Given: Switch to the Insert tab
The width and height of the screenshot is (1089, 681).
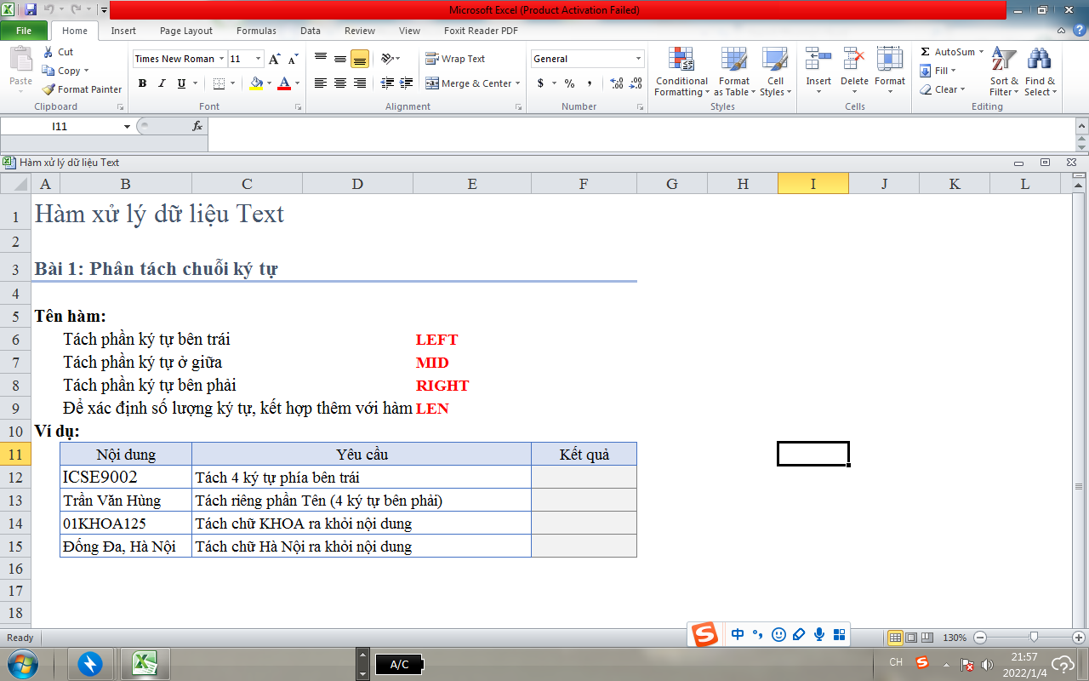Looking at the screenshot, I should 123,31.
